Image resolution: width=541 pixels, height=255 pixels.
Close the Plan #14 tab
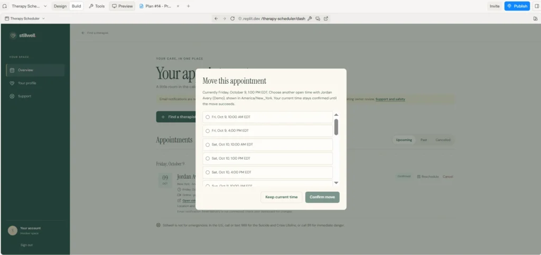pos(178,6)
